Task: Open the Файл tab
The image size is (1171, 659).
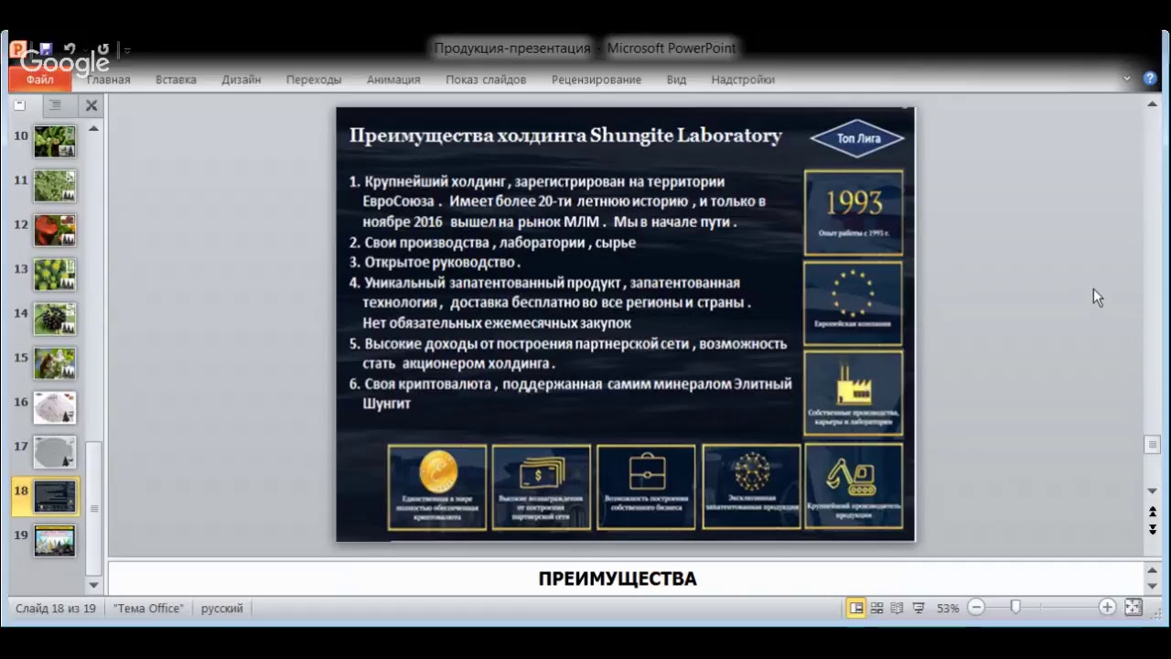Action: [39, 80]
